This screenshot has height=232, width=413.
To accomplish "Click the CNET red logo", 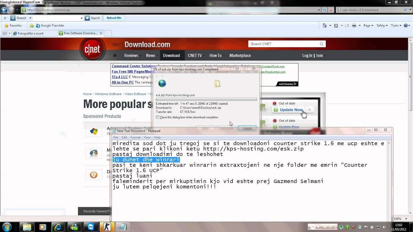I will click(93, 49).
